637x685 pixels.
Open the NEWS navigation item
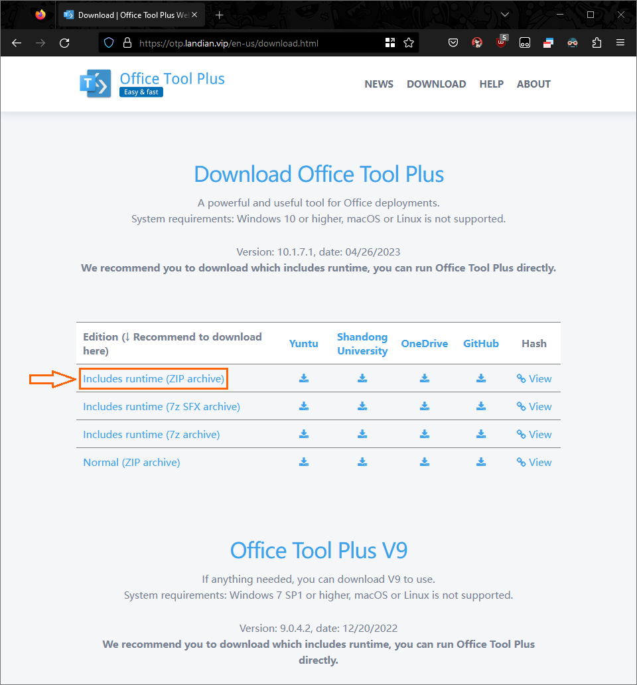[378, 84]
